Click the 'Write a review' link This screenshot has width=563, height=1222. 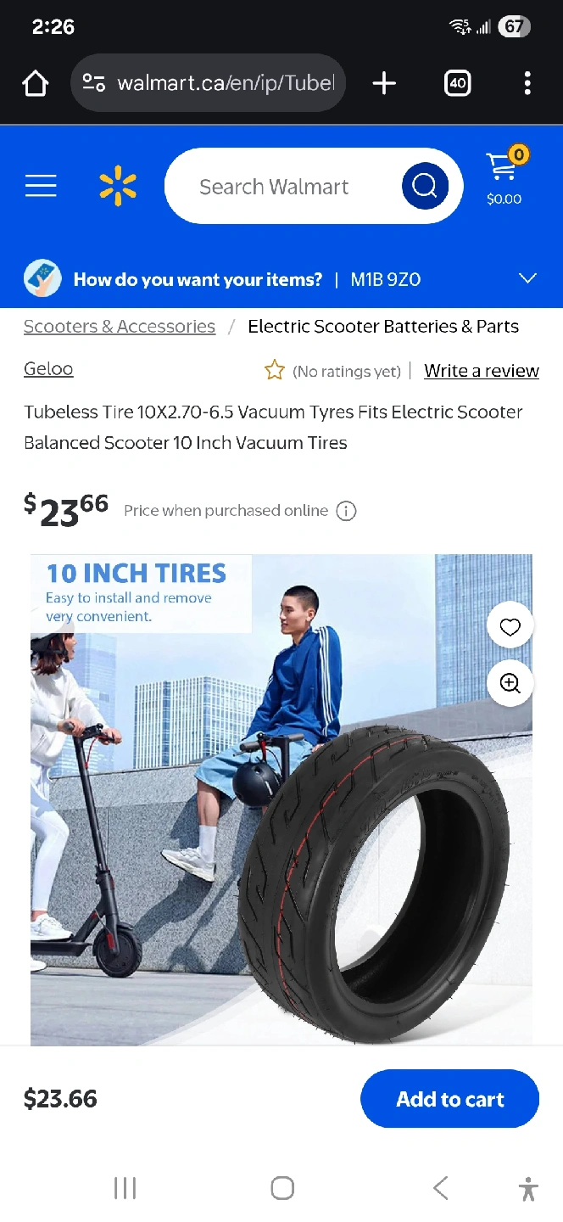(482, 371)
